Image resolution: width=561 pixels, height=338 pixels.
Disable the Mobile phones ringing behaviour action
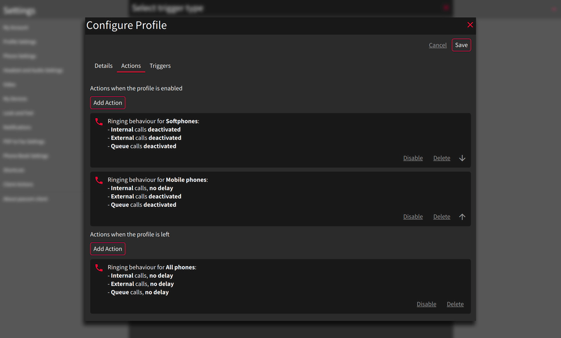pyautogui.click(x=413, y=216)
